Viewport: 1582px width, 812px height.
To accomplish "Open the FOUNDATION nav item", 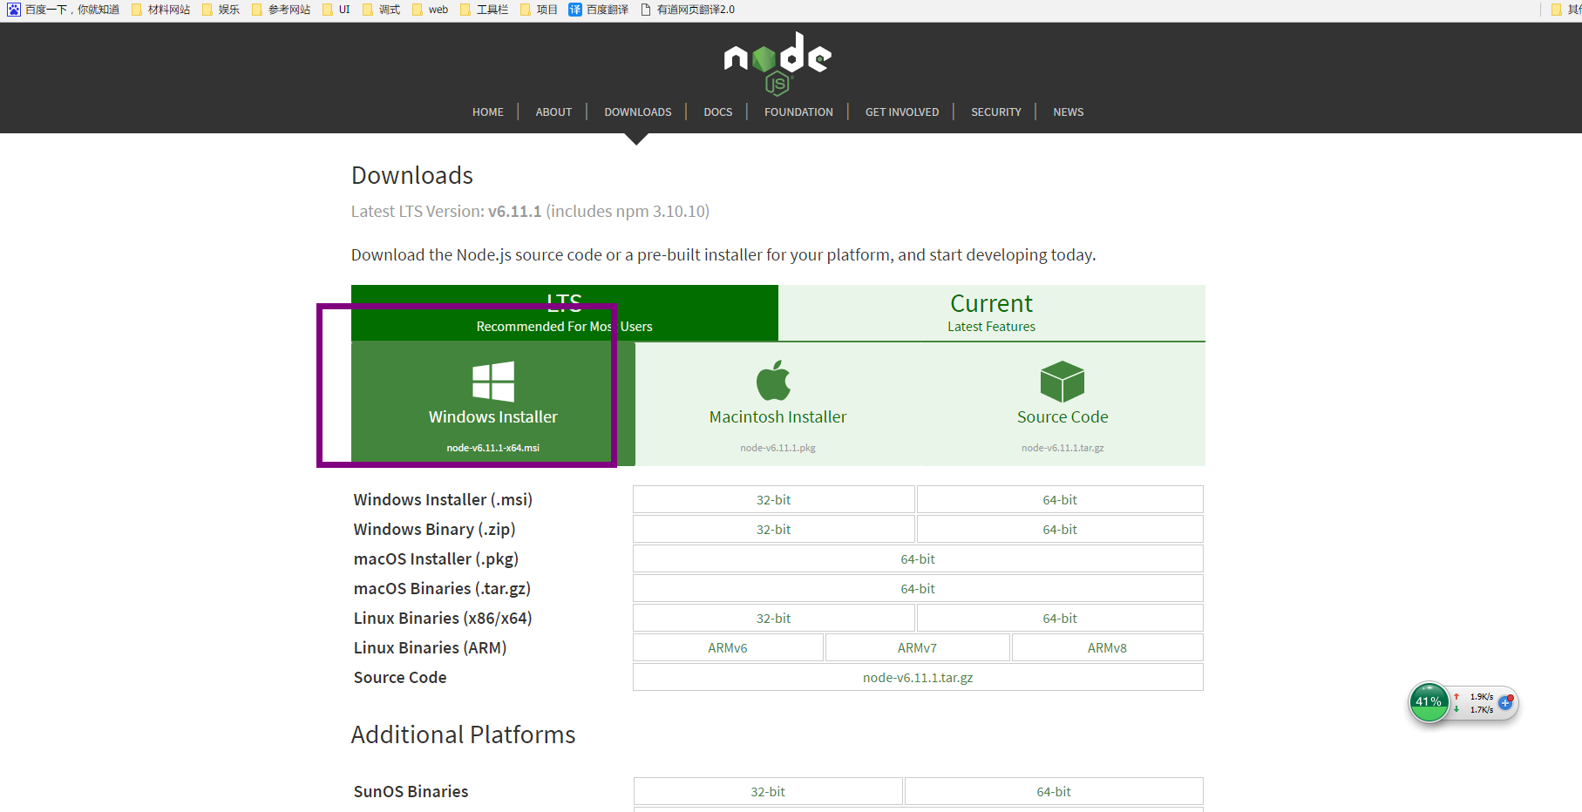I will 798,112.
